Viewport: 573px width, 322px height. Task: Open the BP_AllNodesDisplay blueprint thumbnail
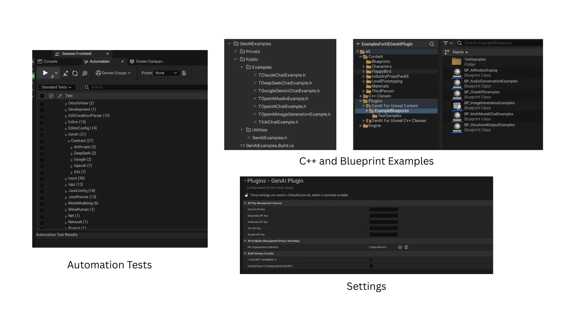click(457, 73)
